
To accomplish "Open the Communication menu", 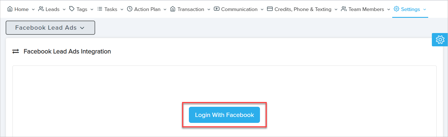I will pos(239,9).
